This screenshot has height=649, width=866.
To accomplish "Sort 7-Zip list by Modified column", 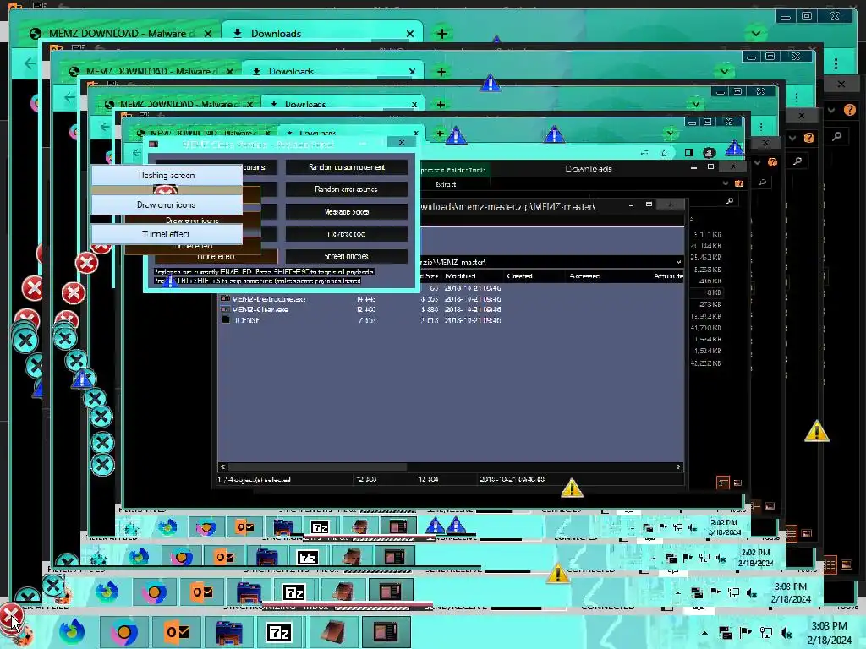I will click(460, 276).
